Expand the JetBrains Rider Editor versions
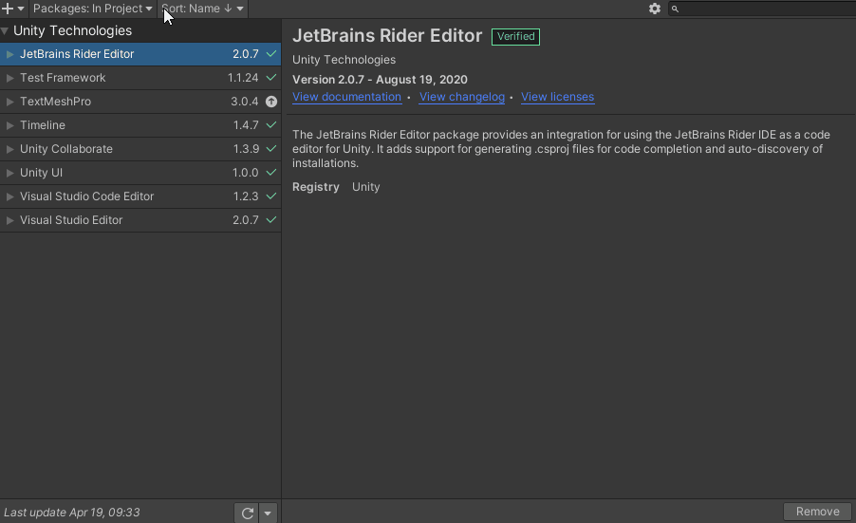This screenshot has height=523, width=856. (x=10, y=54)
